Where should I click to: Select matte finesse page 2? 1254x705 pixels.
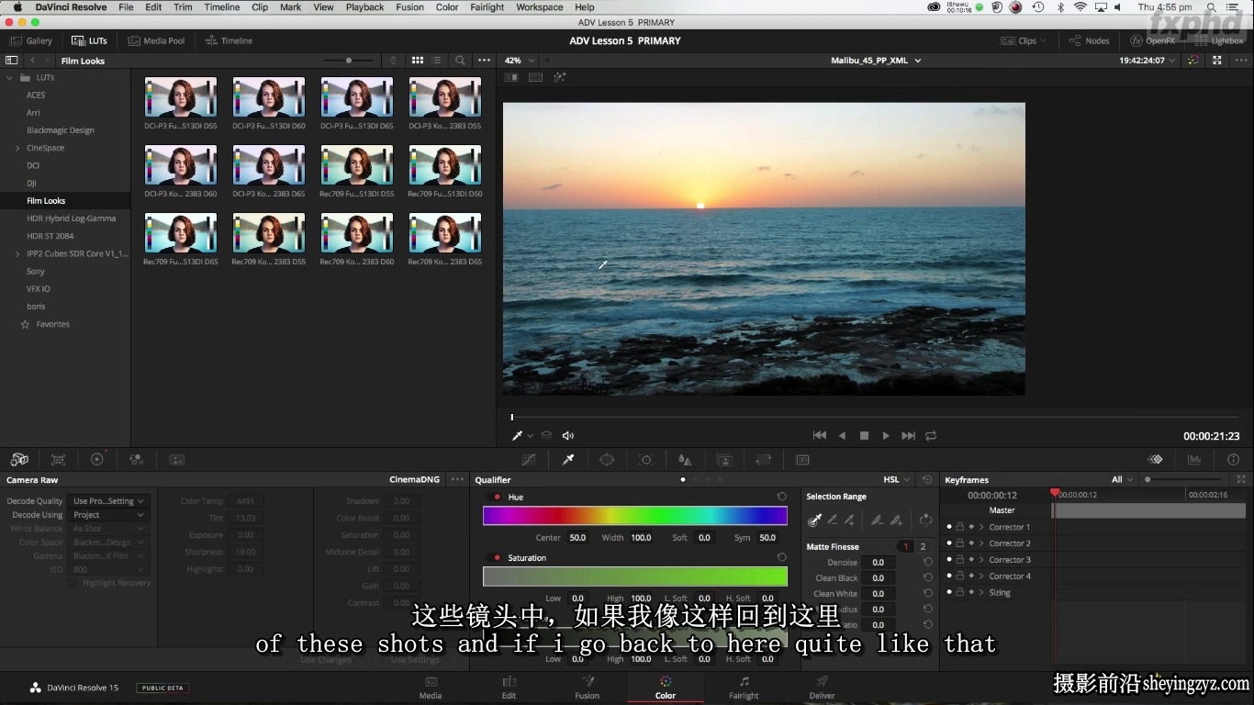point(924,546)
